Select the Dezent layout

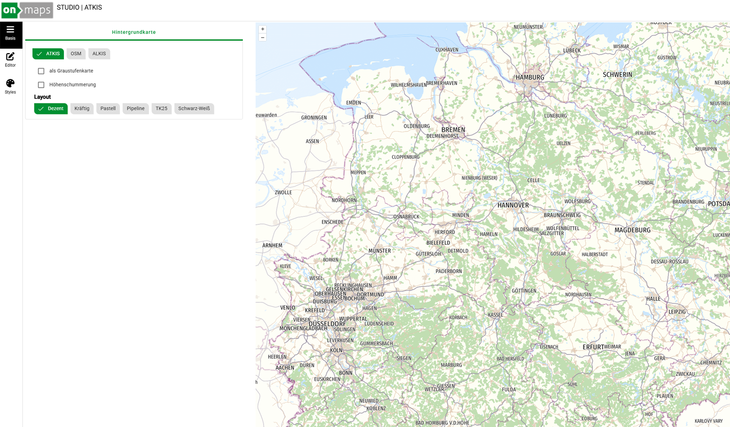51,108
